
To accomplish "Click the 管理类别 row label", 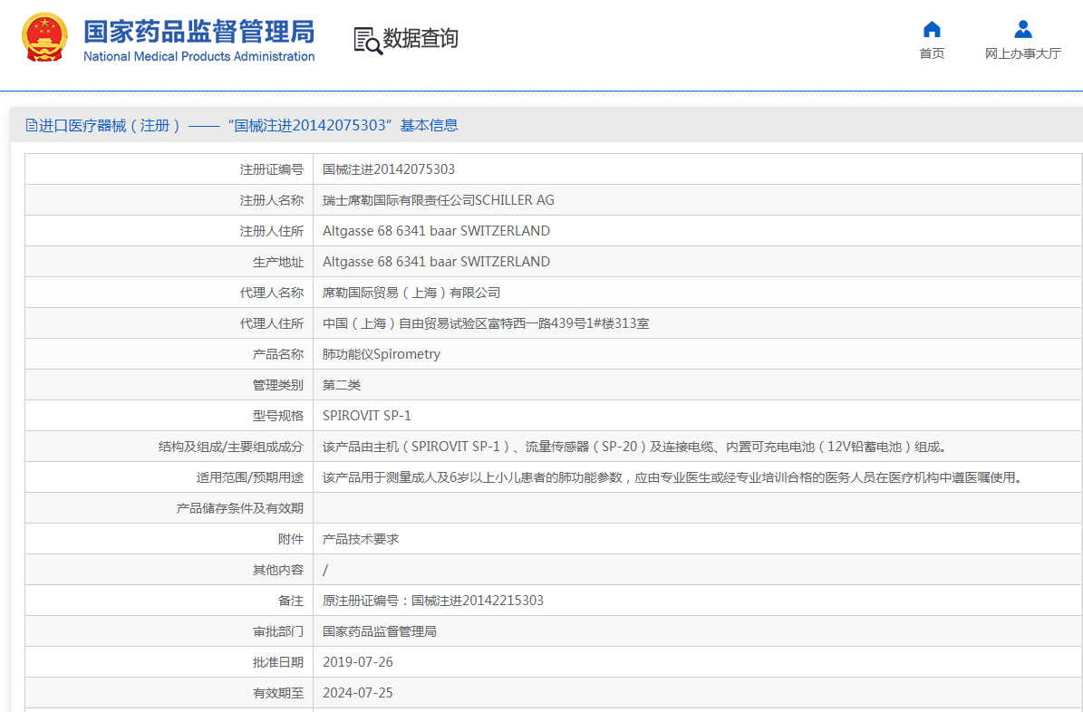I will pos(277,385).
